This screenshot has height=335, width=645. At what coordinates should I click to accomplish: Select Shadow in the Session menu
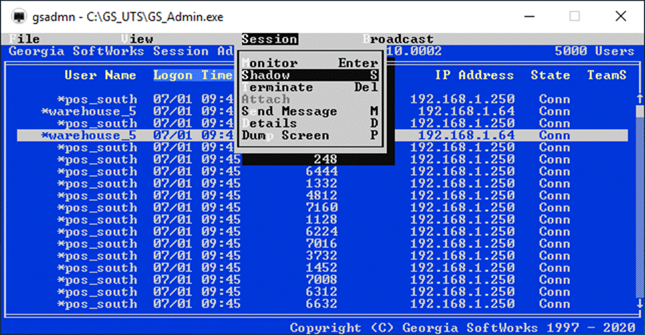coord(309,75)
